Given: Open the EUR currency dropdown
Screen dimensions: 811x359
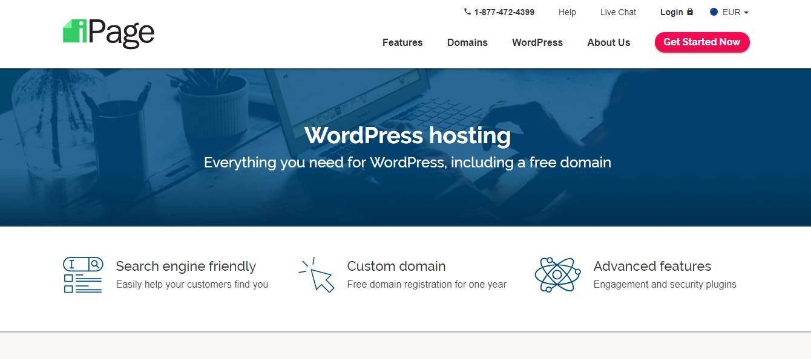Looking at the screenshot, I should pos(729,12).
